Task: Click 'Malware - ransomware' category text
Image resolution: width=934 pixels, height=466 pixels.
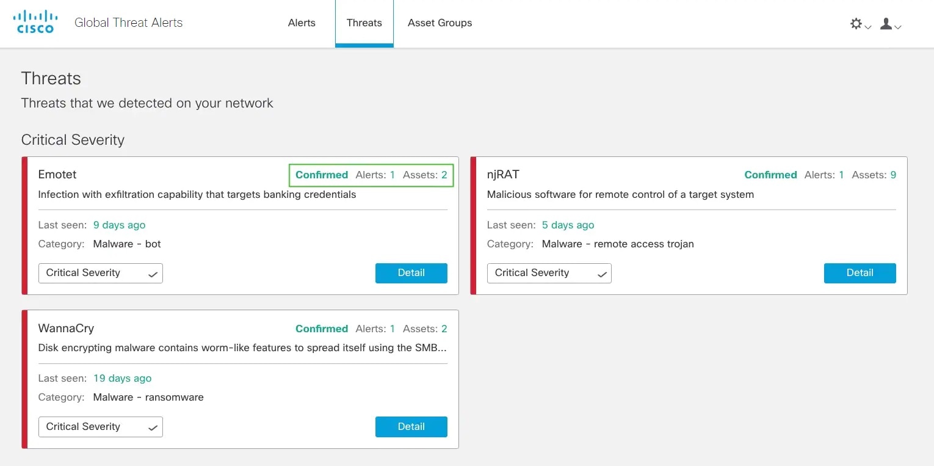Action: (148, 398)
